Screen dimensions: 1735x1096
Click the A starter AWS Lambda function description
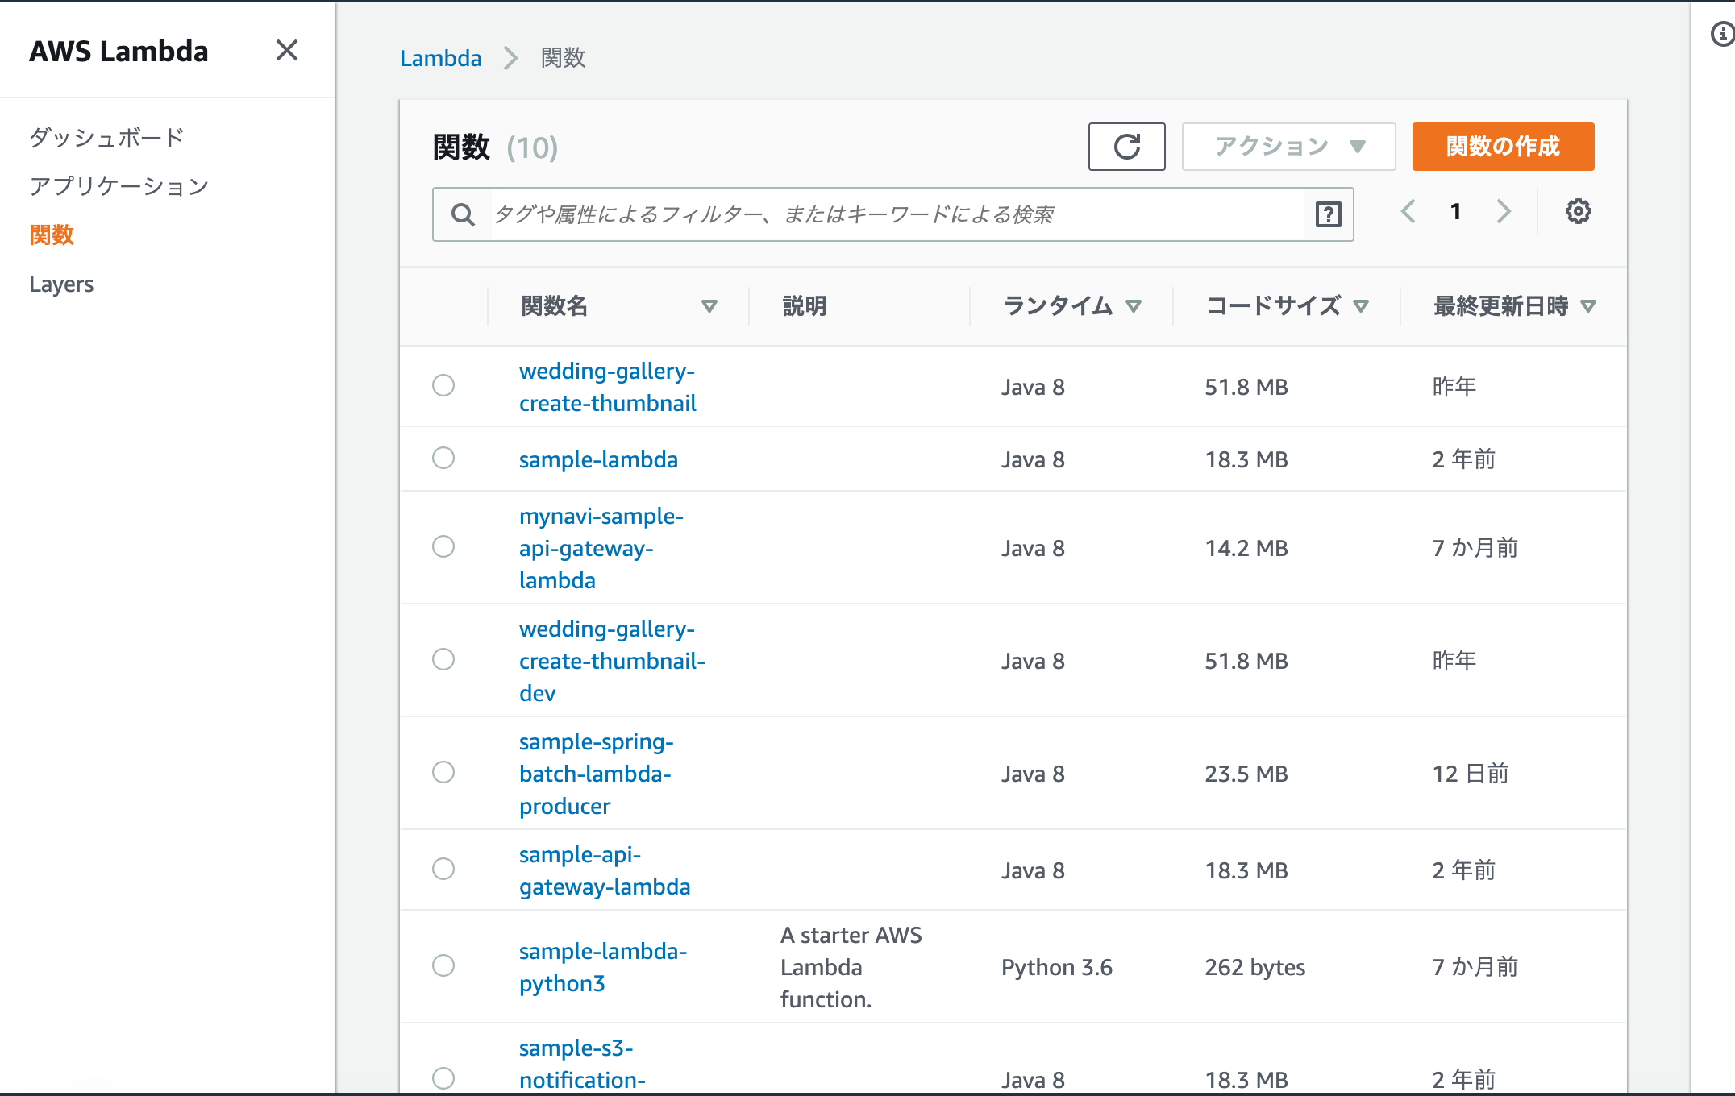[851, 967]
